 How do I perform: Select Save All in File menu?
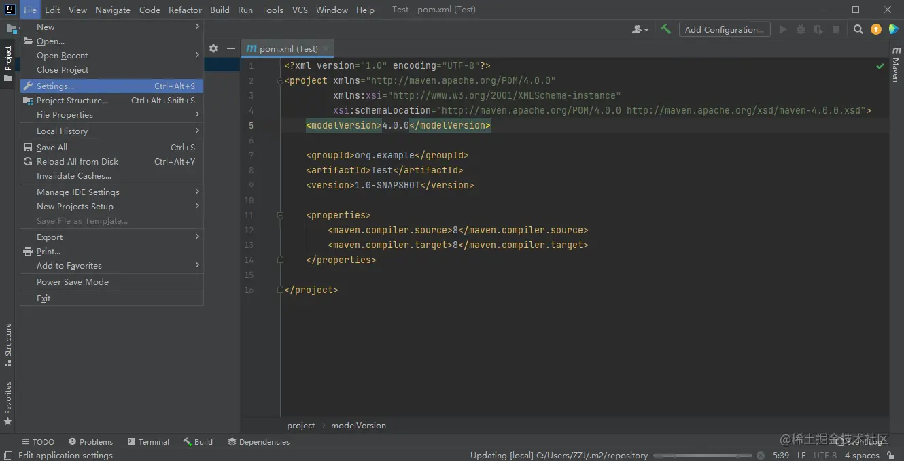point(112,148)
